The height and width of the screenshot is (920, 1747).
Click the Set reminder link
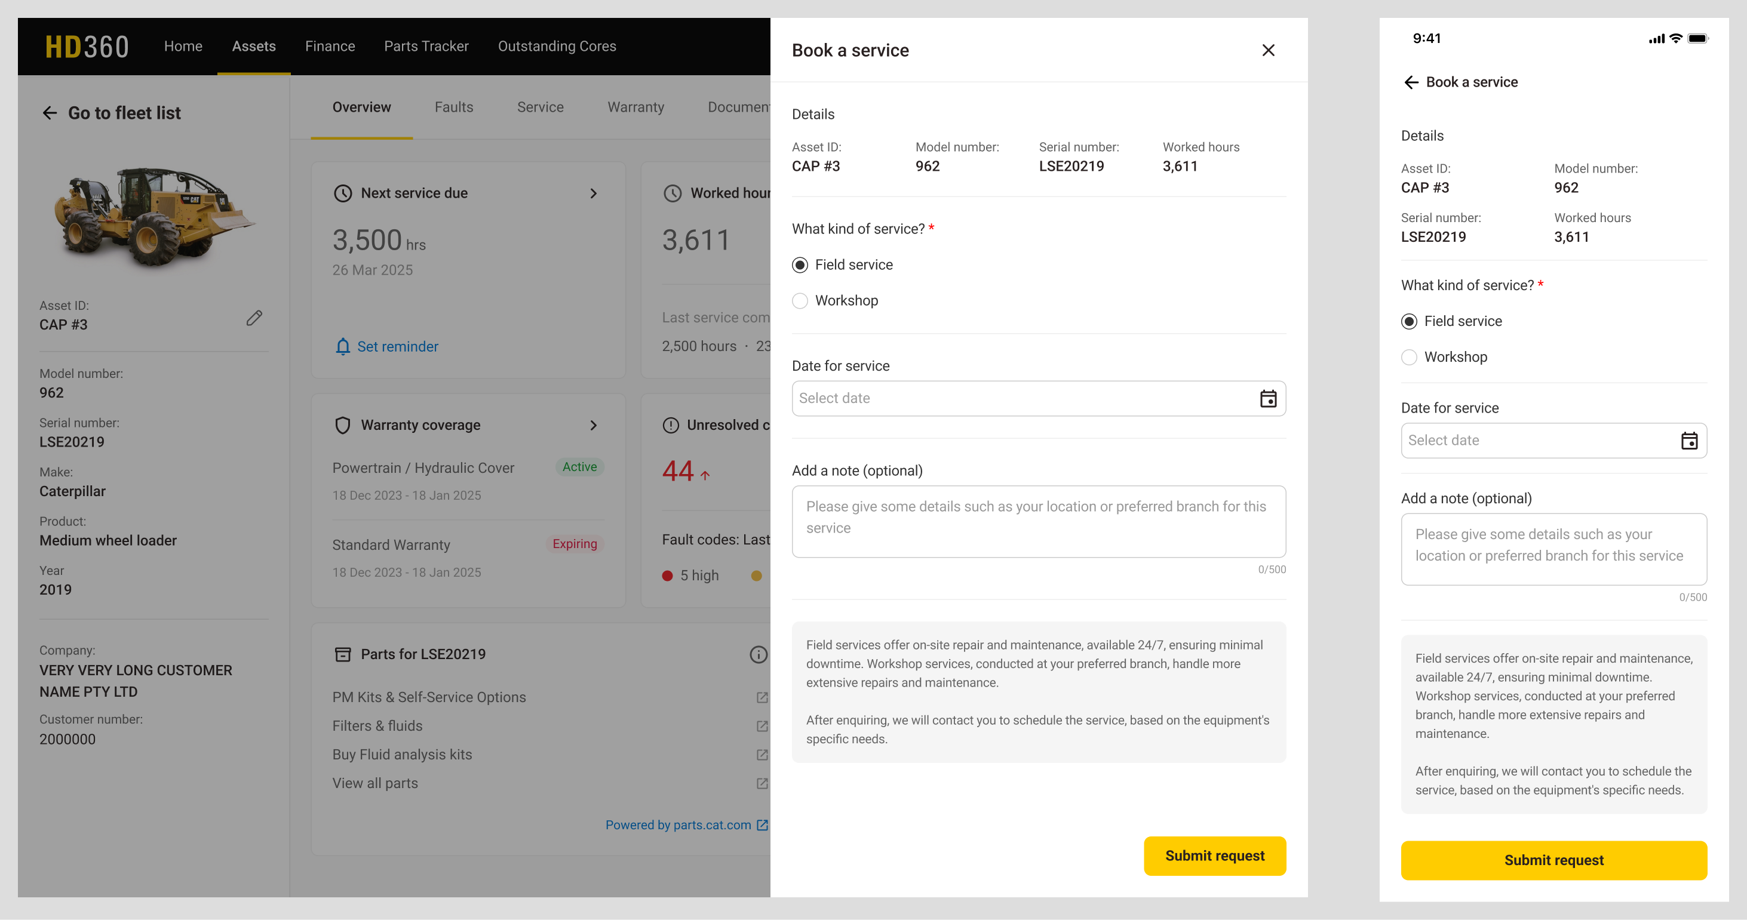tap(397, 346)
